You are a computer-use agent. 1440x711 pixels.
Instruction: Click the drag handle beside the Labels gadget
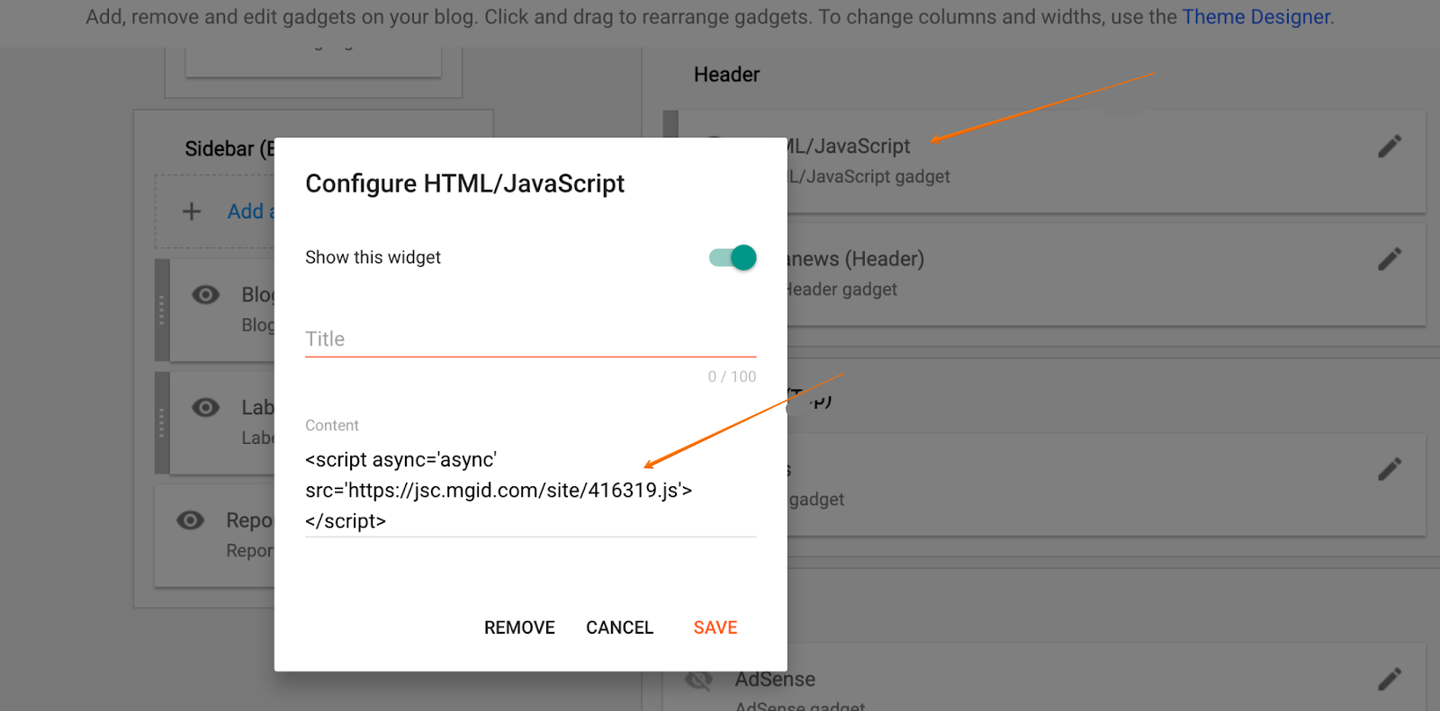click(162, 422)
